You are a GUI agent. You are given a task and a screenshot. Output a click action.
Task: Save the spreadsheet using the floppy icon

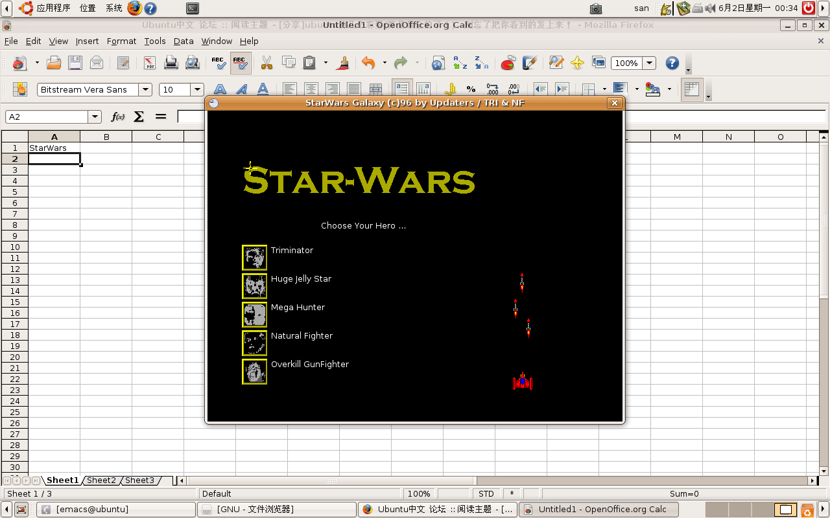tap(75, 63)
